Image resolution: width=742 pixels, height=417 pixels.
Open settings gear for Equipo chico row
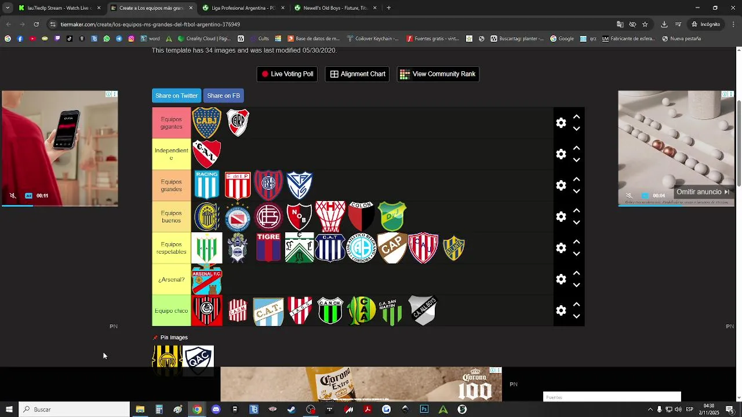coord(561,310)
